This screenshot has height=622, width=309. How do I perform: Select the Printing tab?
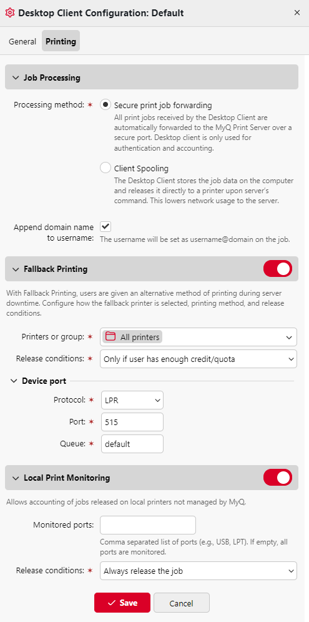point(61,41)
